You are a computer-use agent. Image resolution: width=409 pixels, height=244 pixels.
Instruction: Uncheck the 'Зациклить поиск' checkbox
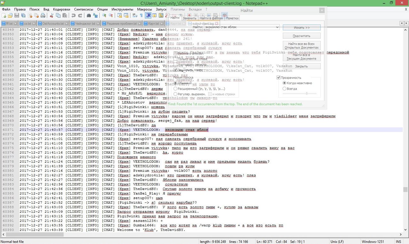(x=175, y=70)
